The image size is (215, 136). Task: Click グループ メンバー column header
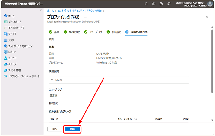point(126,119)
